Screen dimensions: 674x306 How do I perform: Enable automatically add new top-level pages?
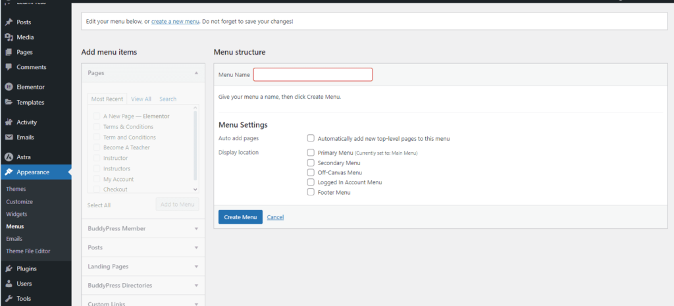pos(311,139)
